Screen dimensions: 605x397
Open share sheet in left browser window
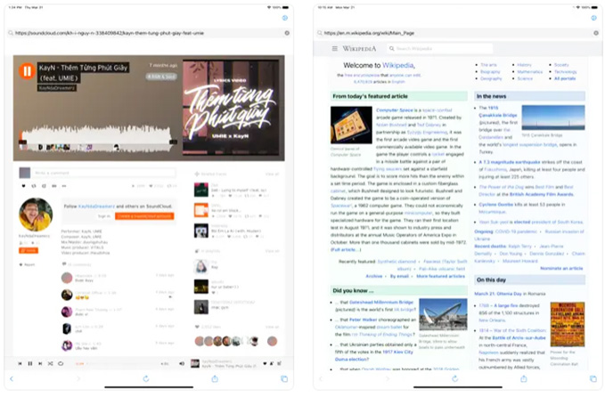[215, 379]
